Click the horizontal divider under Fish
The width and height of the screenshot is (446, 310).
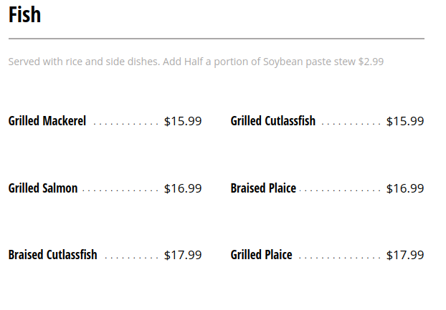coord(216,38)
